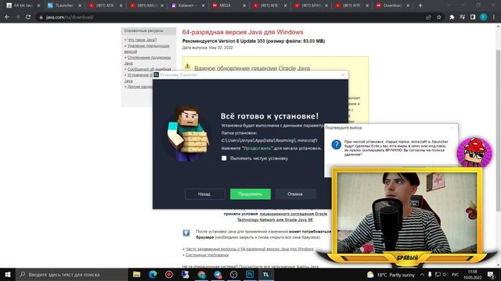Open Chrome extensions puzzle icon
The image size is (501, 281).
point(452,17)
